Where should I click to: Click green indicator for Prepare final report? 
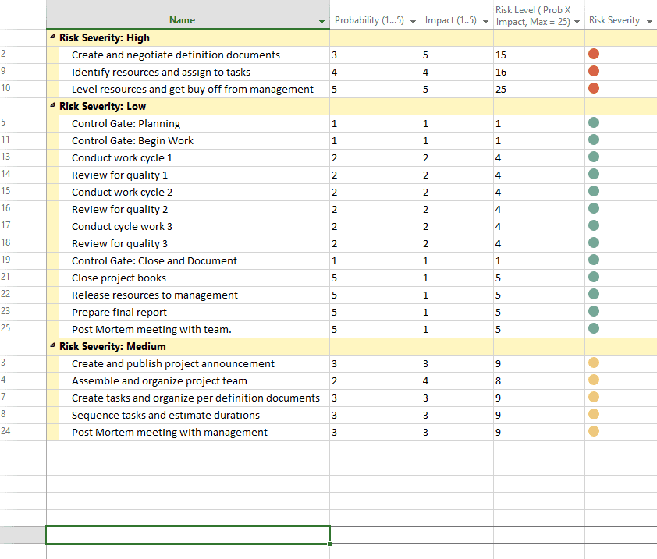[x=594, y=312]
